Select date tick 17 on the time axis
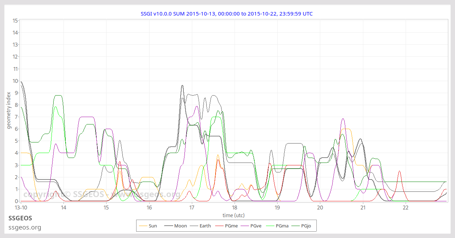This screenshot has height=238, width=455. [x=192, y=208]
